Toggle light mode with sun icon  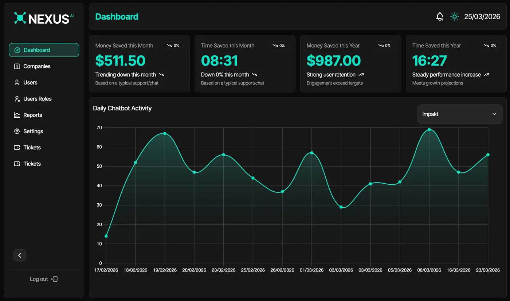(x=454, y=17)
